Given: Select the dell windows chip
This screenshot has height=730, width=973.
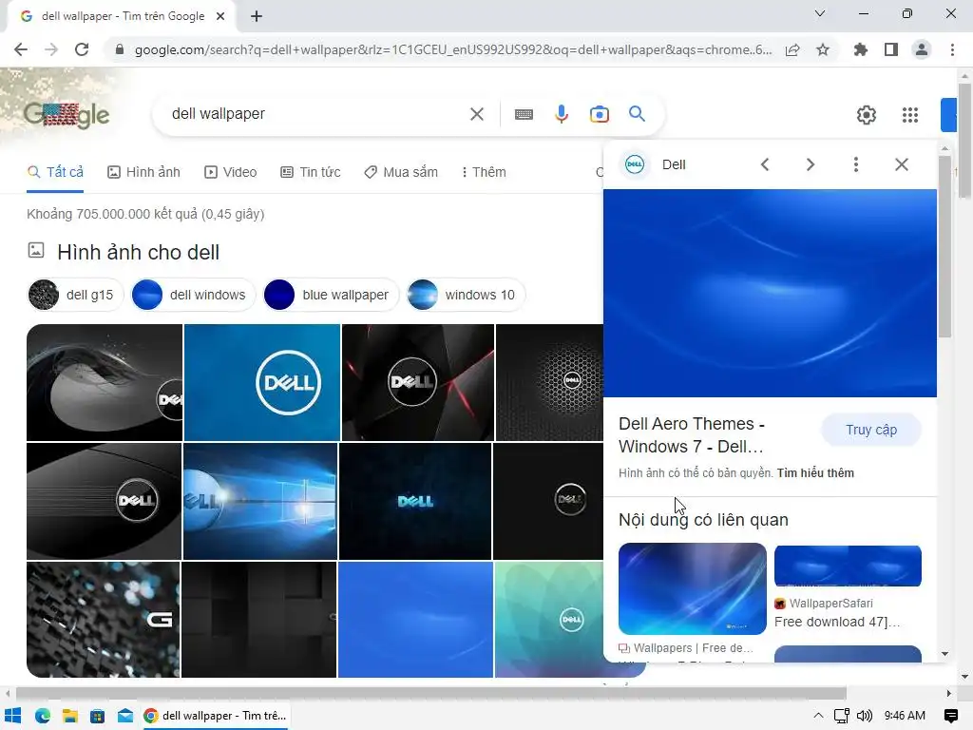Looking at the screenshot, I should coord(194,295).
